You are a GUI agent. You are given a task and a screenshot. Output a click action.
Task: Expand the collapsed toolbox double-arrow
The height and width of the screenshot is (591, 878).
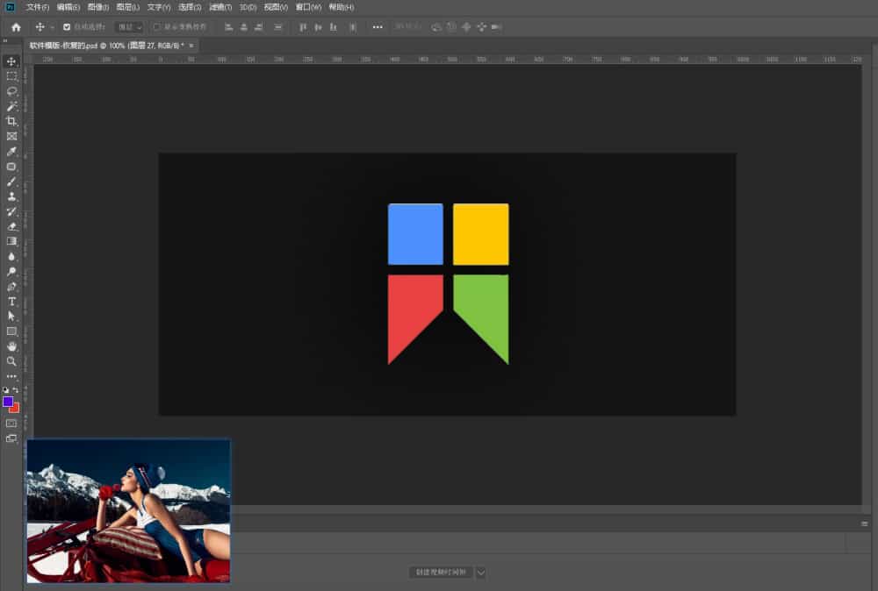(x=5, y=41)
